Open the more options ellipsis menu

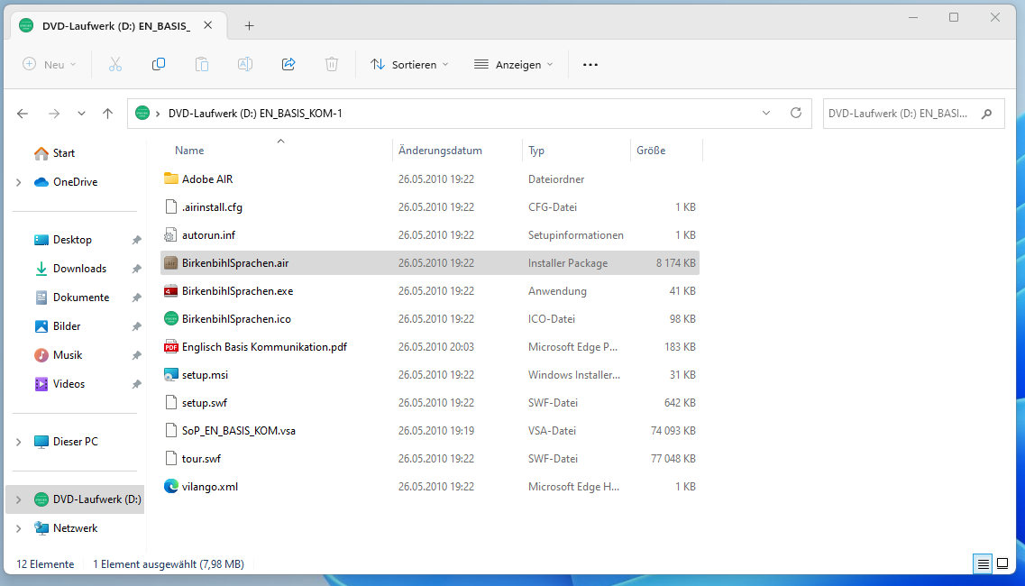[590, 64]
